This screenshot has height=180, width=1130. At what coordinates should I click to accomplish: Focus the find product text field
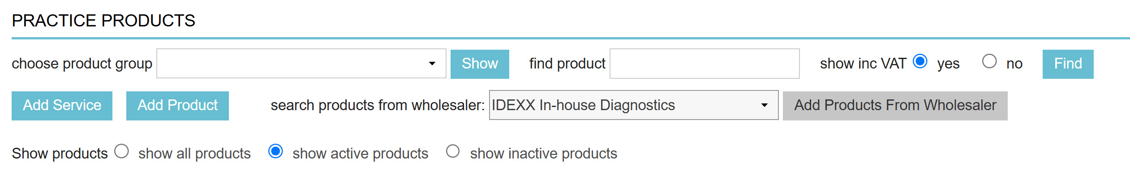coord(704,64)
